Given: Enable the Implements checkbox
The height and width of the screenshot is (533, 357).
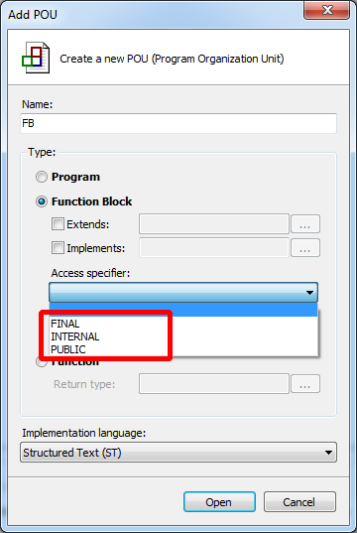Looking at the screenshot, I should click(x=58, y=248).
